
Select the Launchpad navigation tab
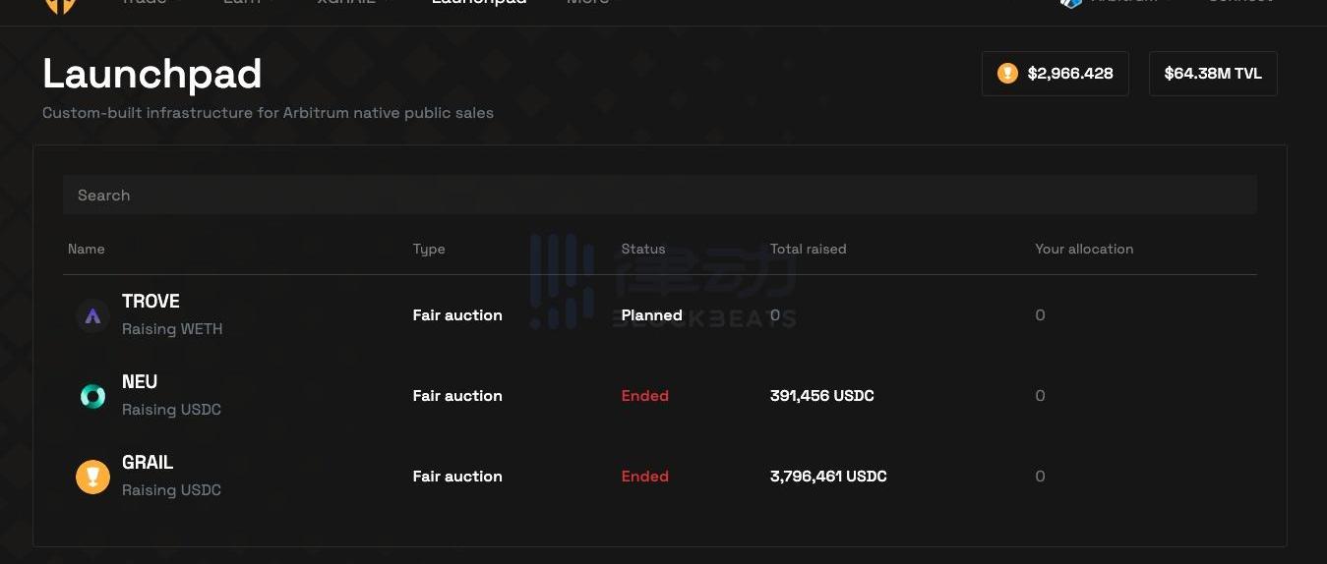pos(478,3)
